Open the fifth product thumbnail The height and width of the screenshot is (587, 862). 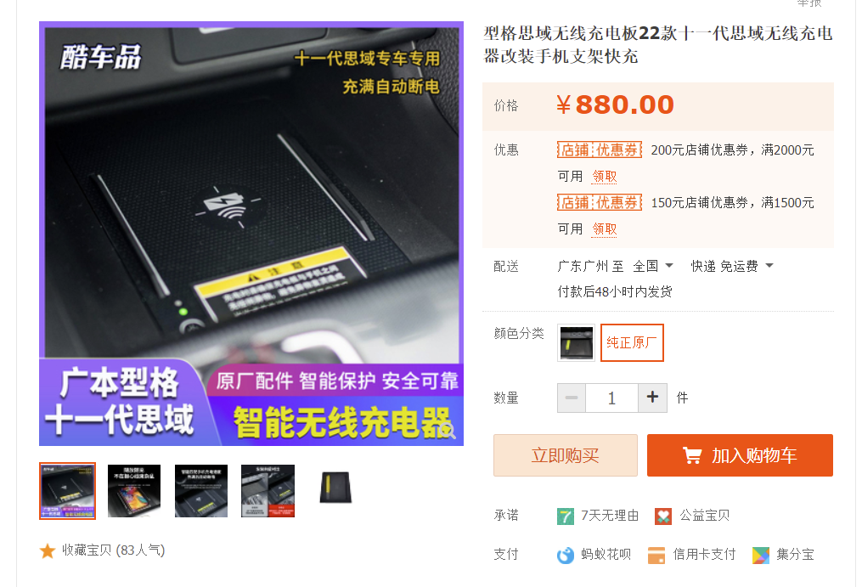coord(335,488)
